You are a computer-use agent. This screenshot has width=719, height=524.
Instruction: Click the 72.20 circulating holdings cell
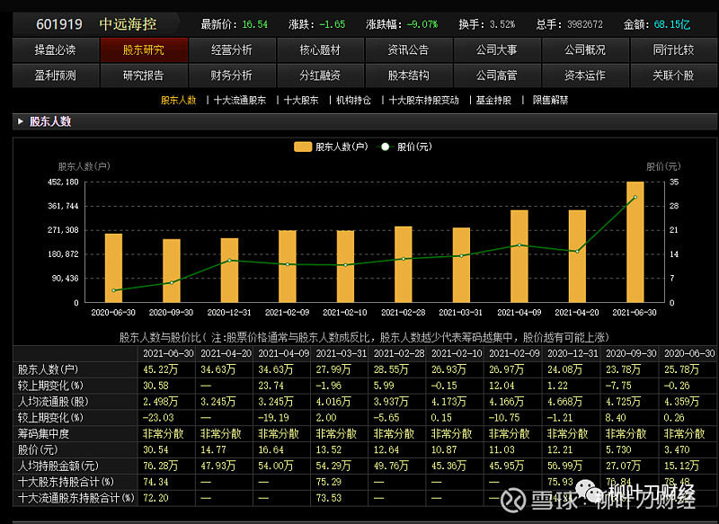click(155, 498)
